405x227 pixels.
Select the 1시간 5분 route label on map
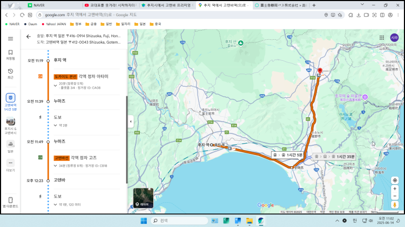point(288,155)
